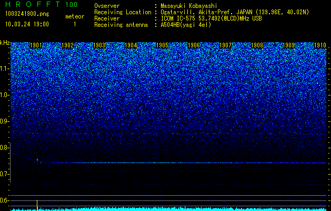The height and width of the screenshot is (211, 331).
Task: Click the 0.6 kHz axis label
Action: (x=4, y=200)
